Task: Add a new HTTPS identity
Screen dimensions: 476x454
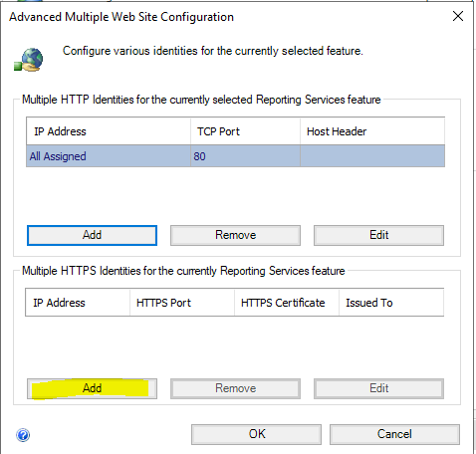Action: coord(92,388)
